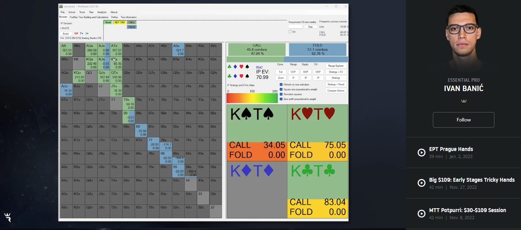This screenshot has height=230, width=521.
Task: Click the PioViewer app icon in title bar
Action: (x=61, y=7)
